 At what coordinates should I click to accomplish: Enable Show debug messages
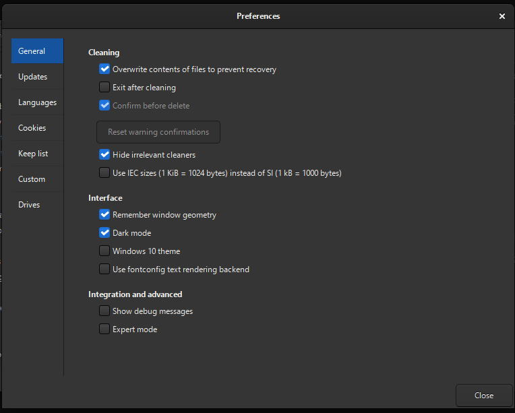104,311
